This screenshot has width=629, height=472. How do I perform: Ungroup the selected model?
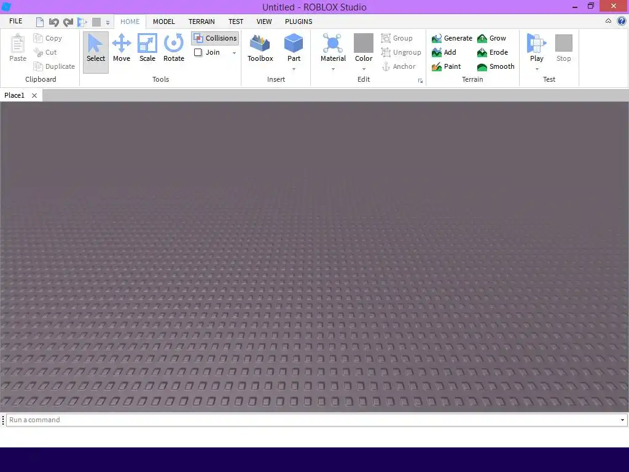click(x=401, y=52)
